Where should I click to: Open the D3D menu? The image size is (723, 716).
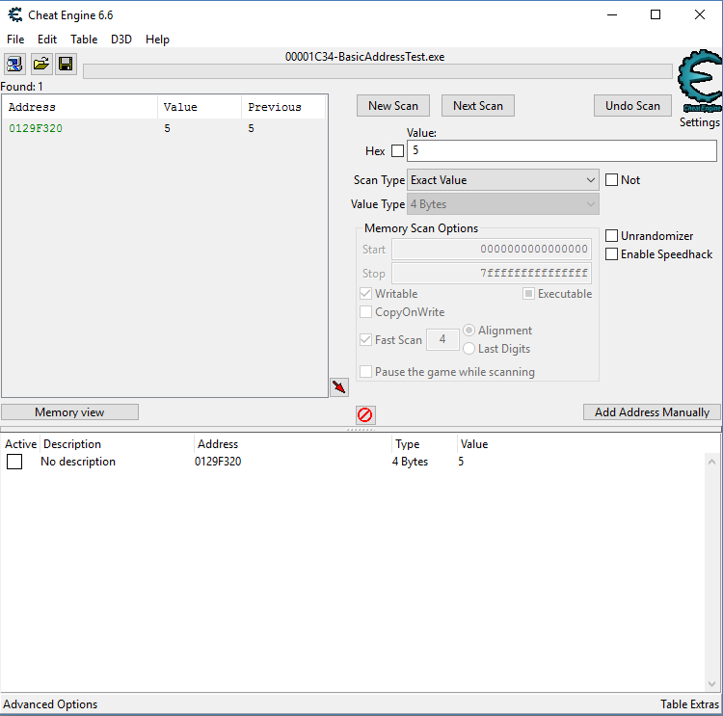121,40
